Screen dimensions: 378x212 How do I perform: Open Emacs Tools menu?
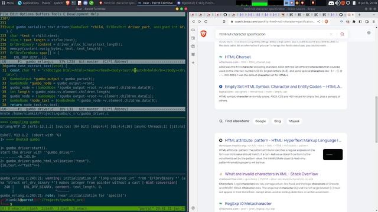(x=56, y=14)
